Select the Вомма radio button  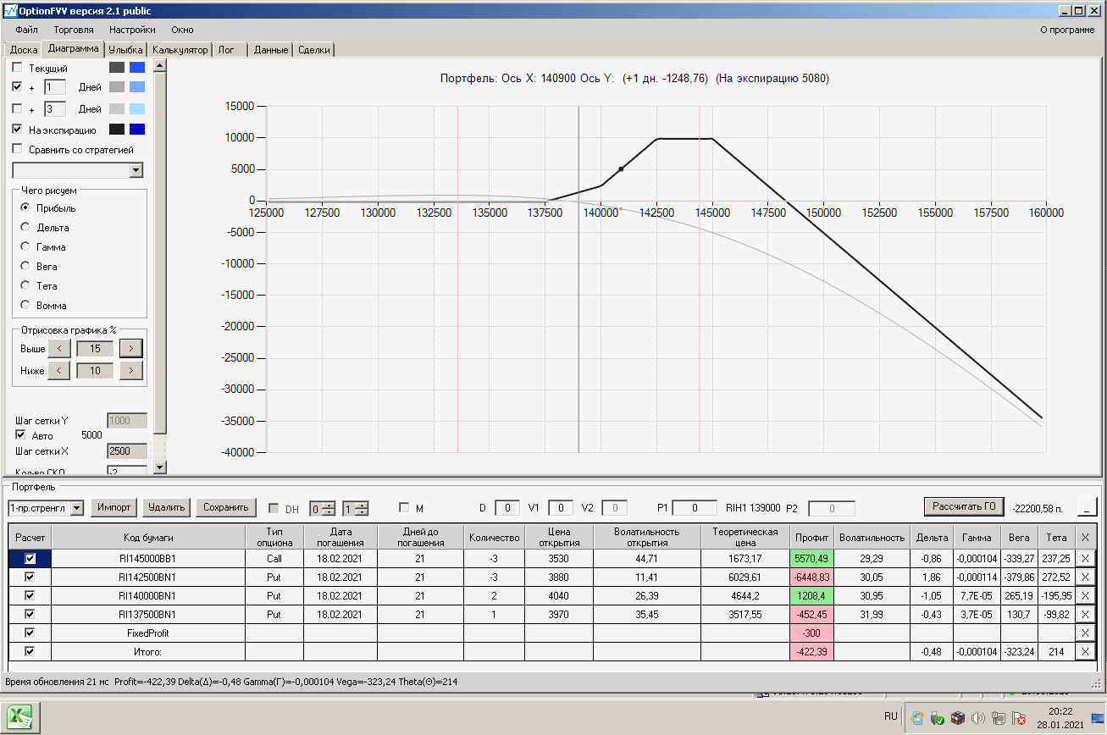[25, 305]
